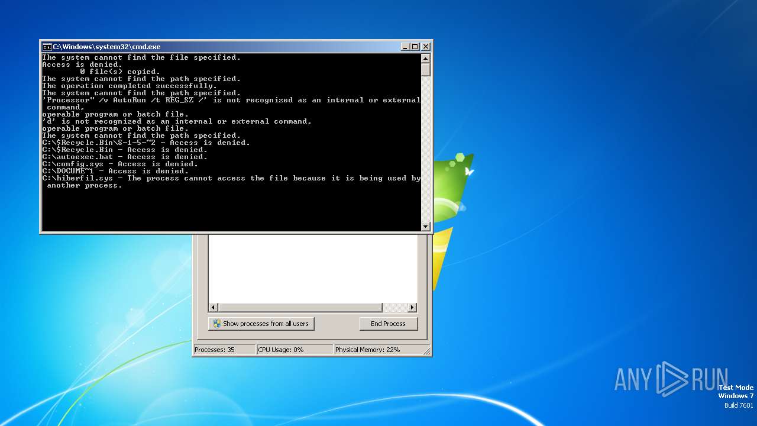This screenshot has height=426, width=757.
Task: Click the Task Manager horizontal scrollbar thumb
Action: pyautogui.click(x=300, y=308)
